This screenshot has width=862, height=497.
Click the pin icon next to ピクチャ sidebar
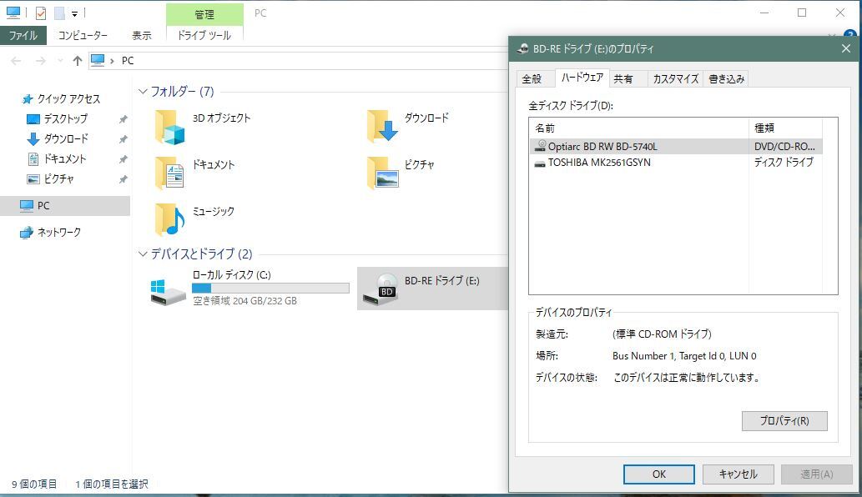(124, 179)
